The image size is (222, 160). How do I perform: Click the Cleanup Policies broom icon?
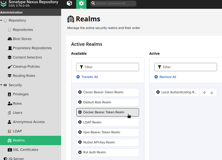10,67
